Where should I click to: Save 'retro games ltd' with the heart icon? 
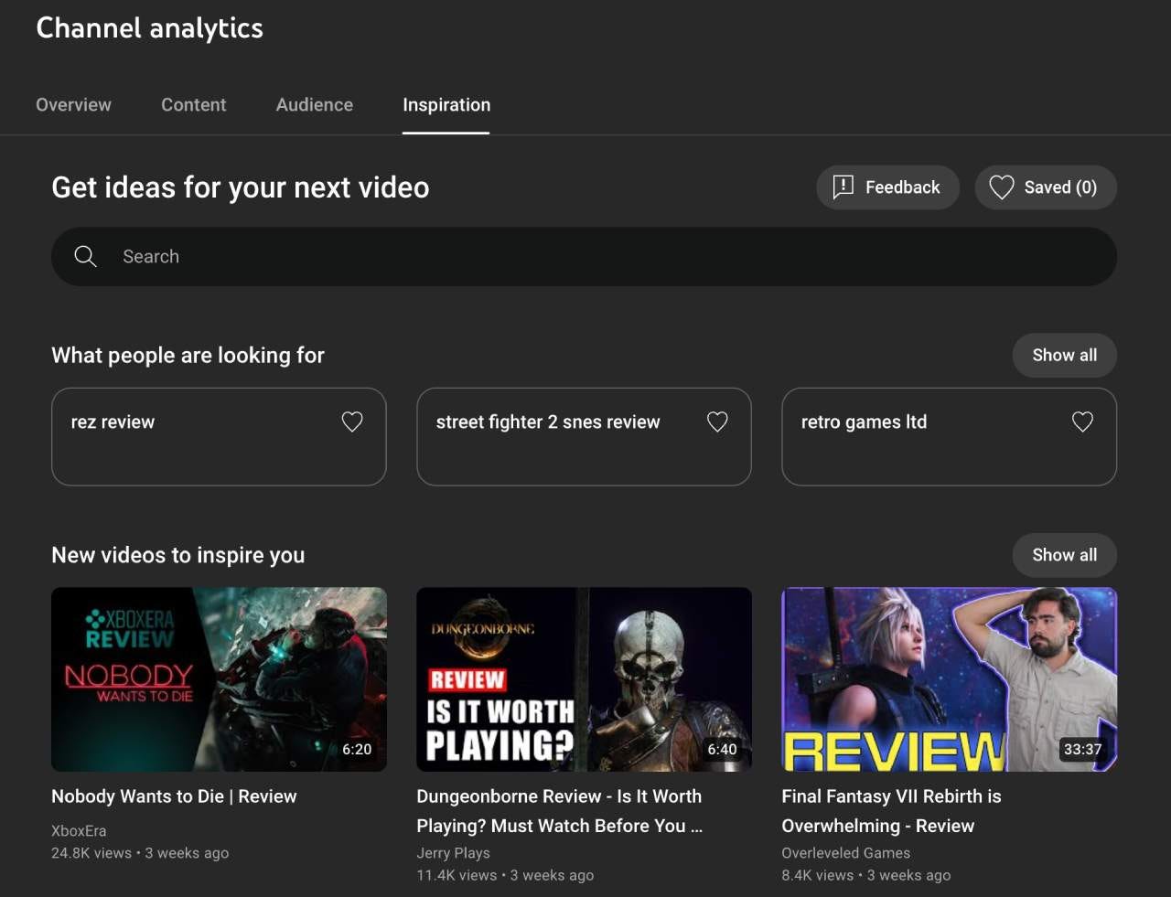pos(1082,422)
